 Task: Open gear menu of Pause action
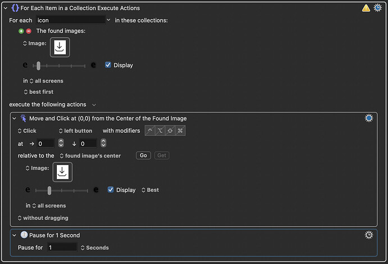point(369,235)
